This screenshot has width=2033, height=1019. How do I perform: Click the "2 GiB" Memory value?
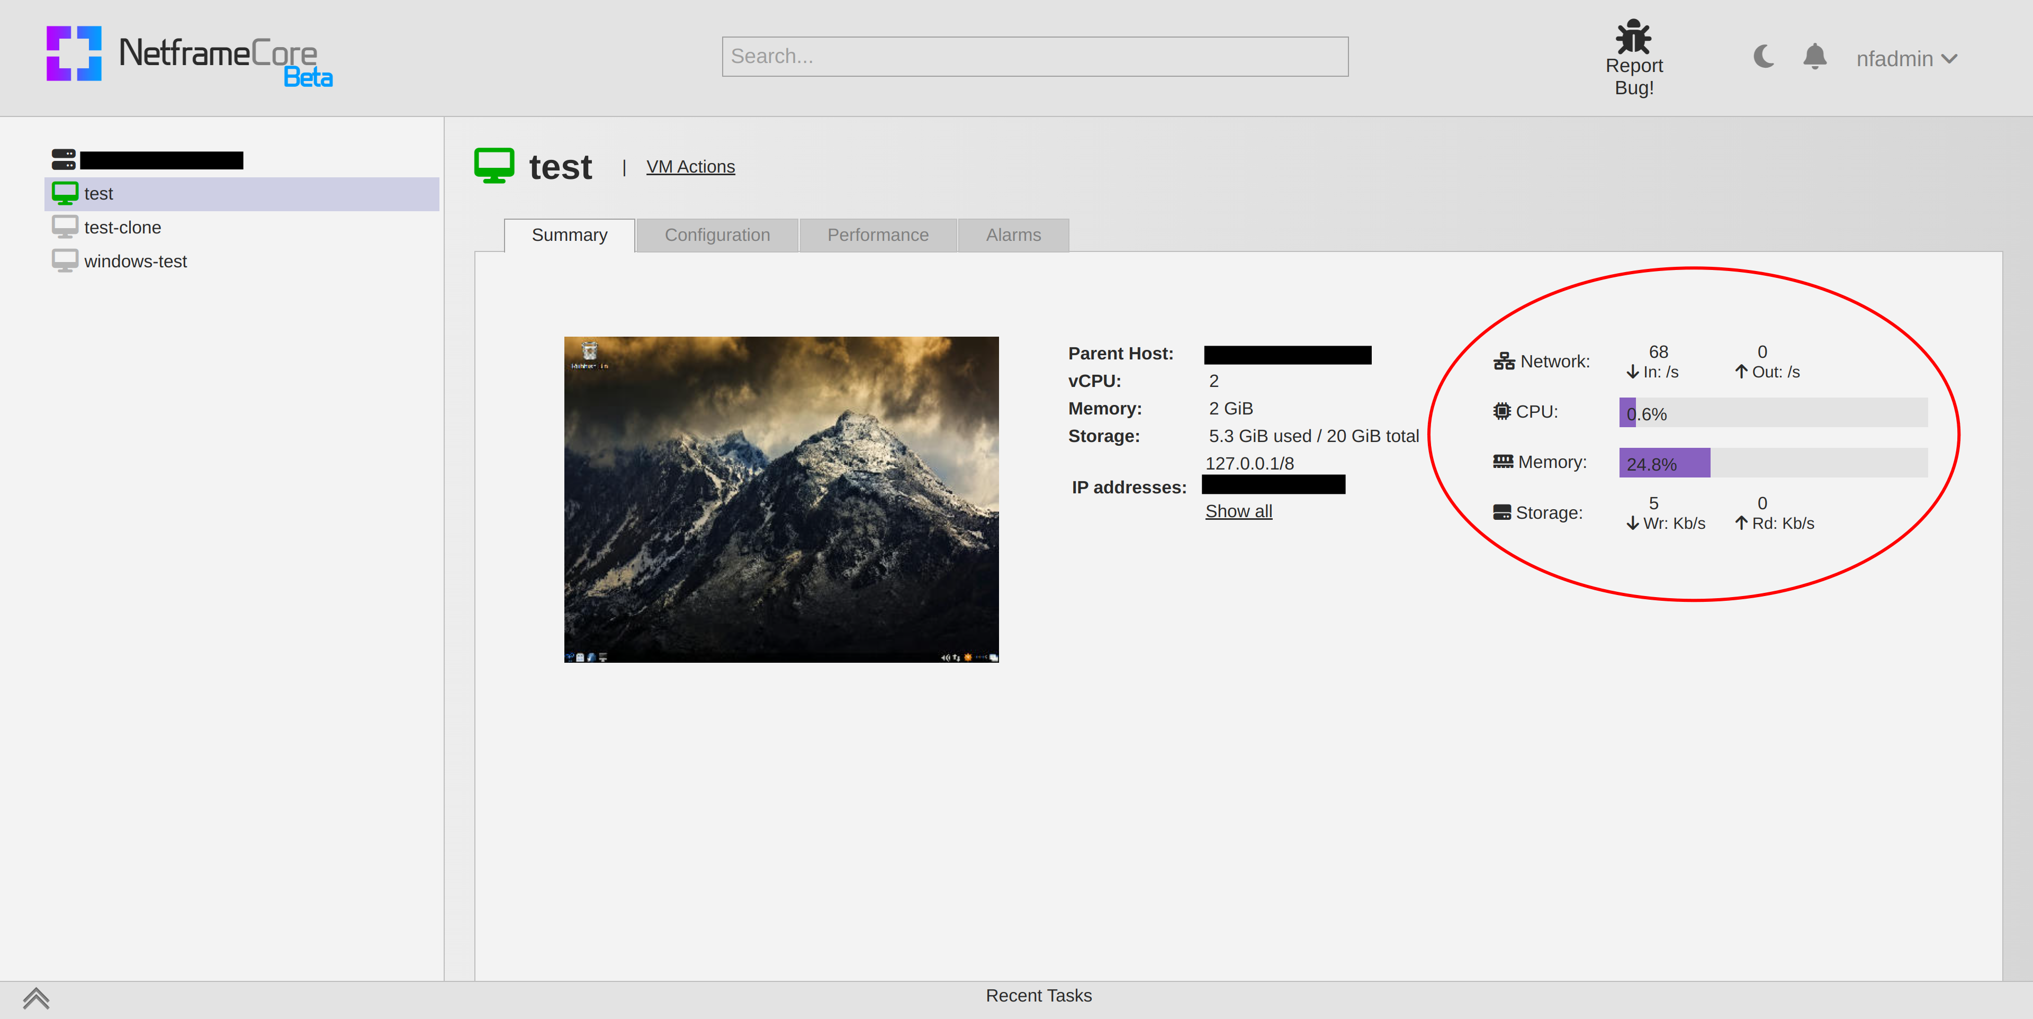(1230, 409)
